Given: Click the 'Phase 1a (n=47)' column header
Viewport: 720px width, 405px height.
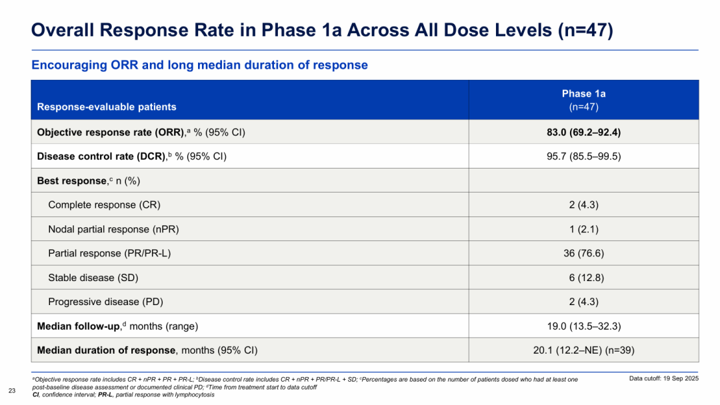Looking at the screenshot, I should (583, 99).
